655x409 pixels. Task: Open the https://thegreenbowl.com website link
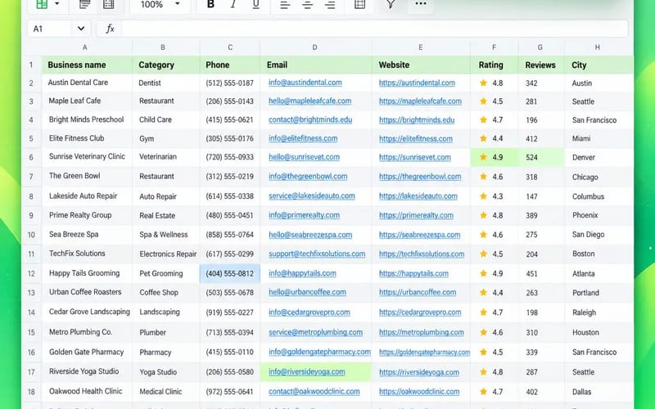(420, 177)
